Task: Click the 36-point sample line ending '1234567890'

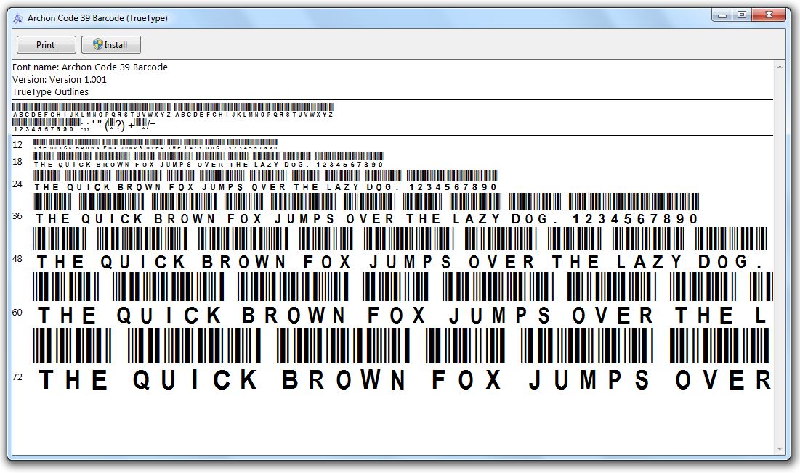Action: pyautogui.click(x=365, y=209)
